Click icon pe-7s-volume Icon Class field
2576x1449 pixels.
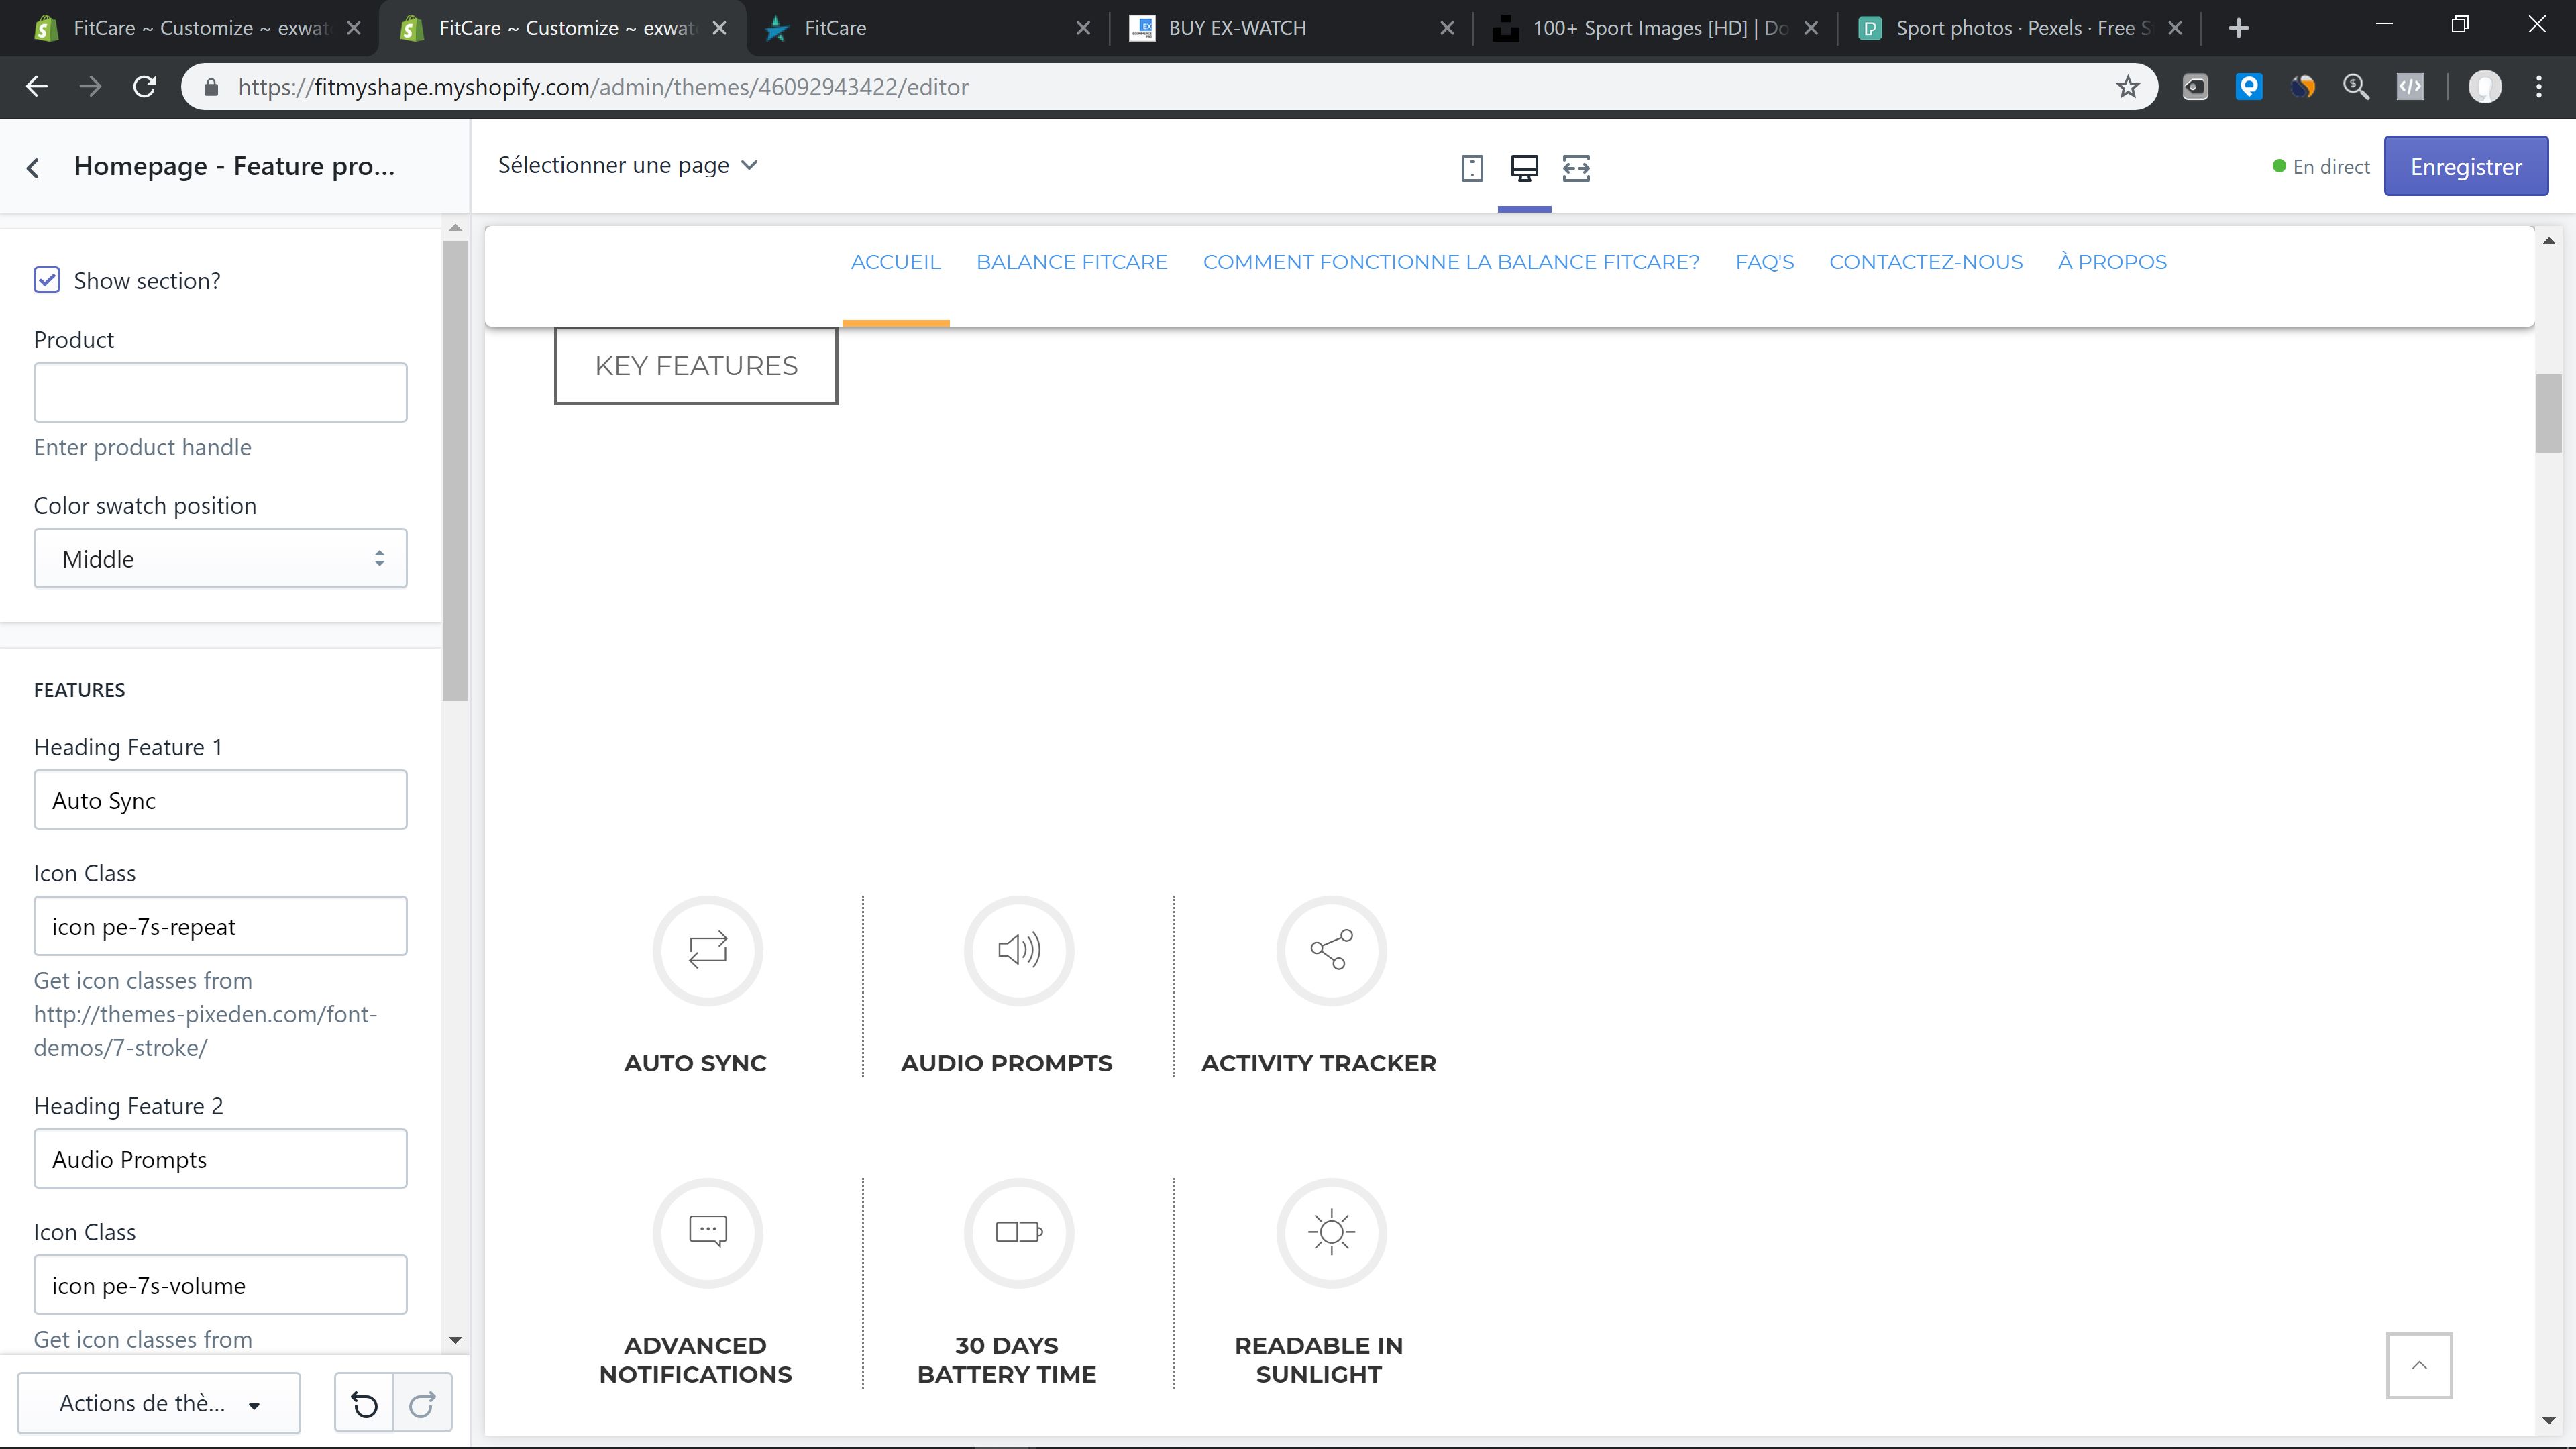[x=220, y=1285]
